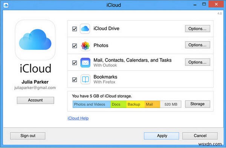Click the 'With Firefox' subtitle
The image size is (226, 148).
coord(104,82)
